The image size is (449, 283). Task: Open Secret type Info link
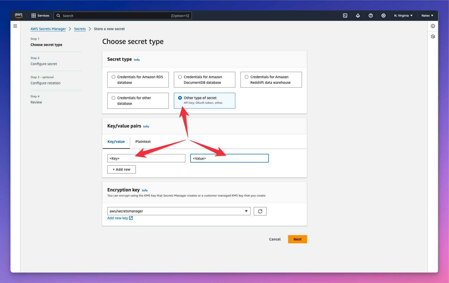[137, 60]
